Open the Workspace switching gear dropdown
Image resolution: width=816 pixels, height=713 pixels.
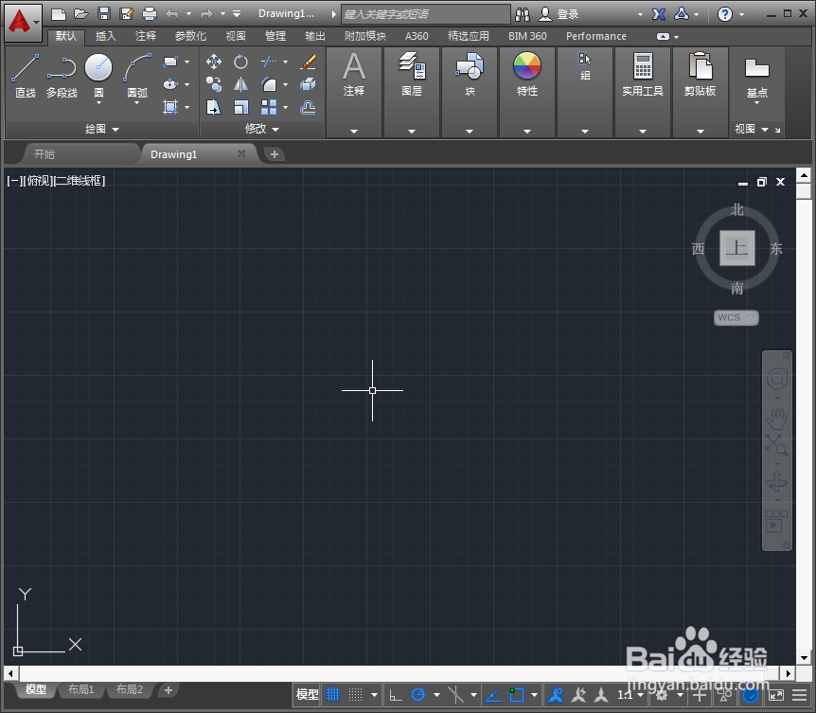(681, 694)
